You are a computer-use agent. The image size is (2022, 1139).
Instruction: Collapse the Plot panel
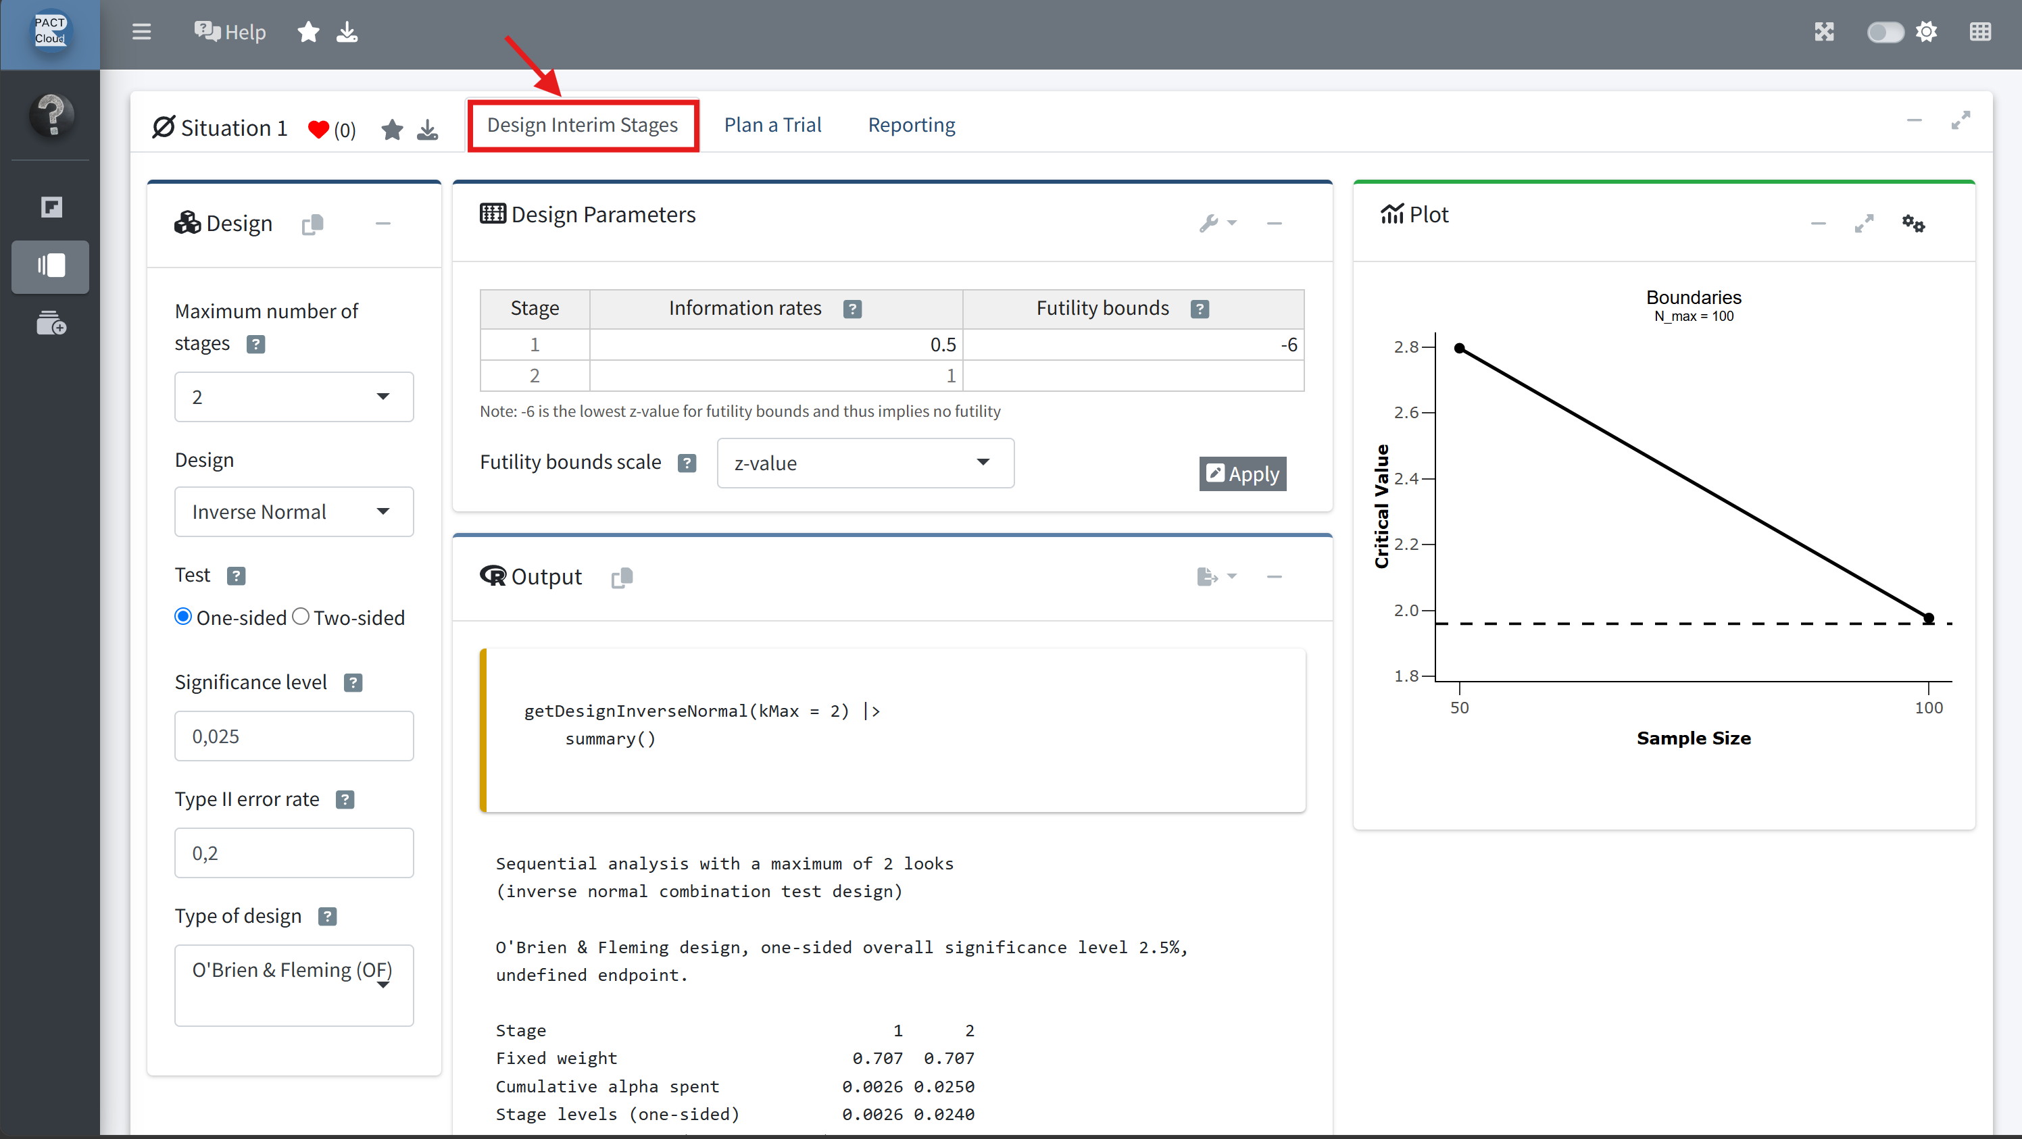[x=1818, y=224]
